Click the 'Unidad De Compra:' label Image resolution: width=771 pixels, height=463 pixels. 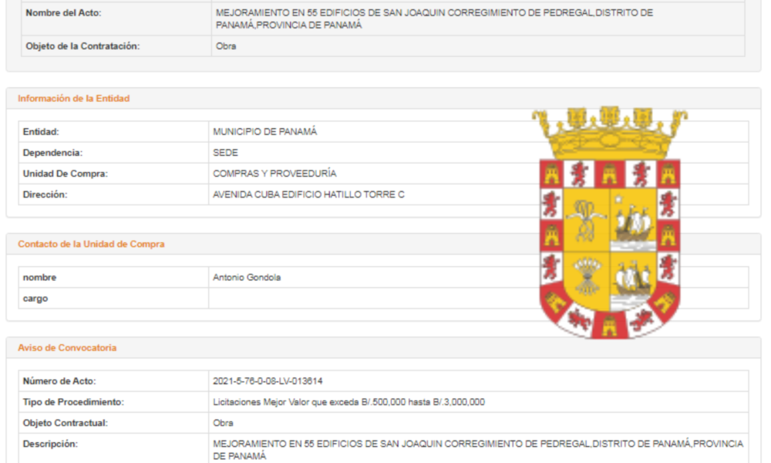(x=65, y=174)
